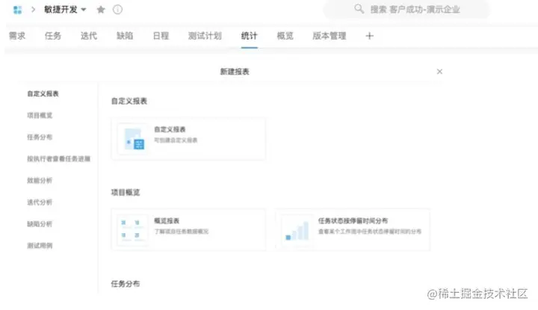Select the 自定义报表 card icon
This screenshot has width=538, height=310.
[134, 139]
